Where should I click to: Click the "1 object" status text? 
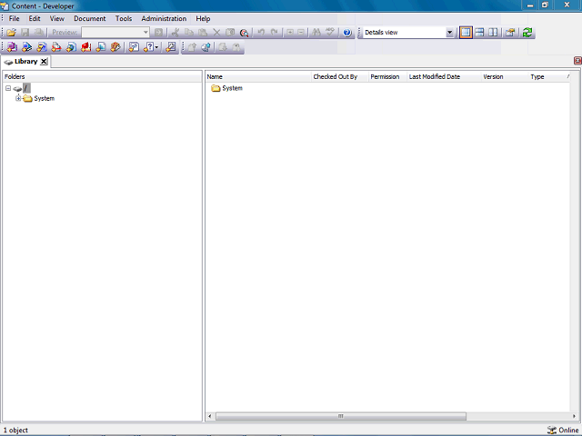(16, 430)
